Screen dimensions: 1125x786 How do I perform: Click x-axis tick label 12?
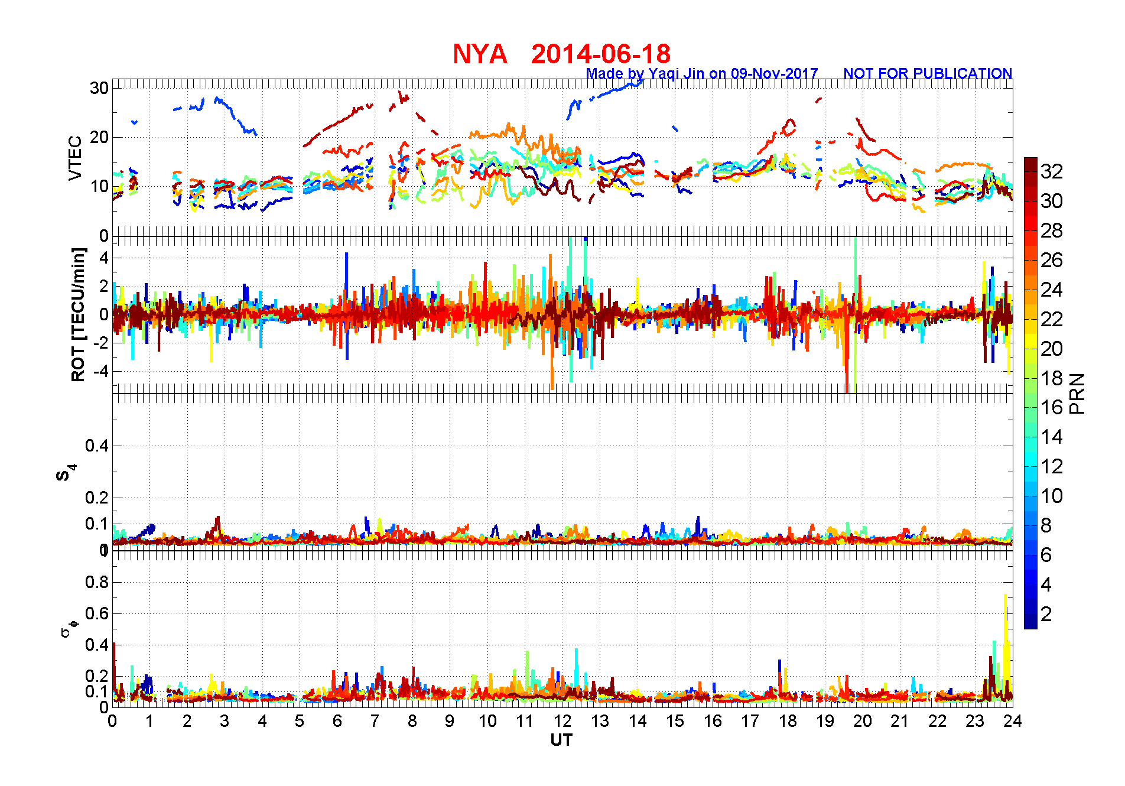[562, 721]
